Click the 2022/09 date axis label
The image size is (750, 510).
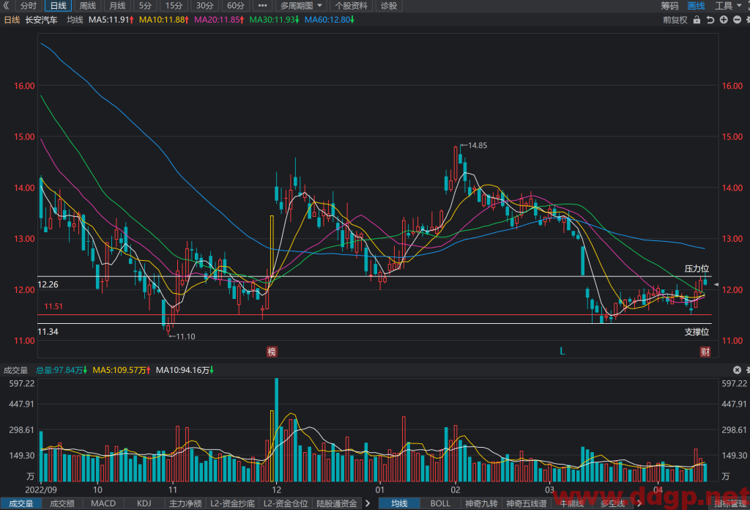[41, 490]
